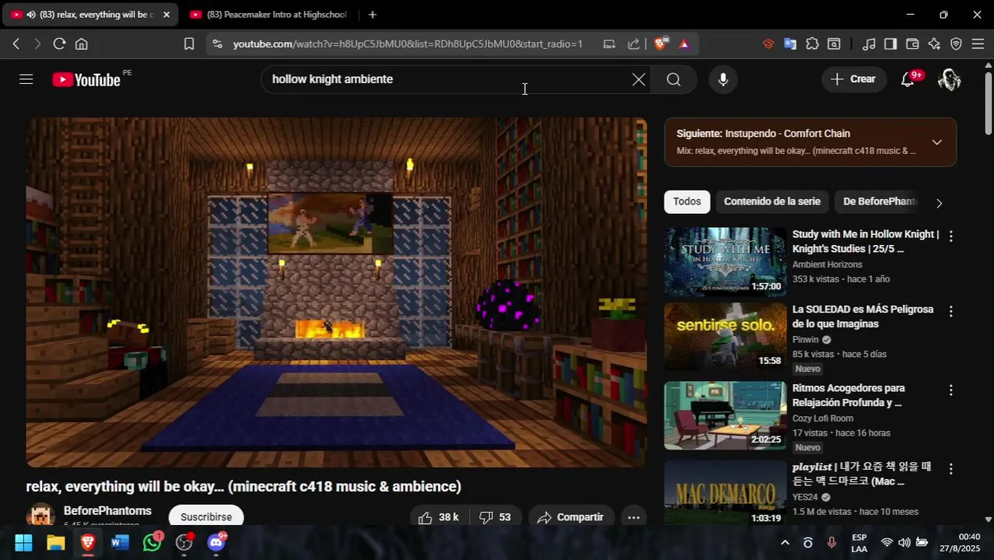994x560 pixels.
Task: Click the browser address bar URL
Action: pos(408,44)
